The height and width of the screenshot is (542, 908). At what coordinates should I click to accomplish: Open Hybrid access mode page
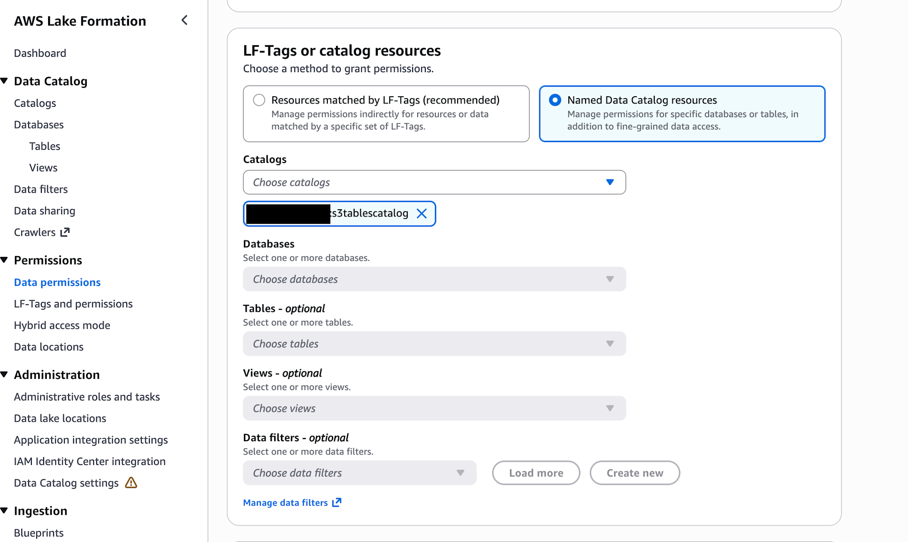(x=62, y=325)
